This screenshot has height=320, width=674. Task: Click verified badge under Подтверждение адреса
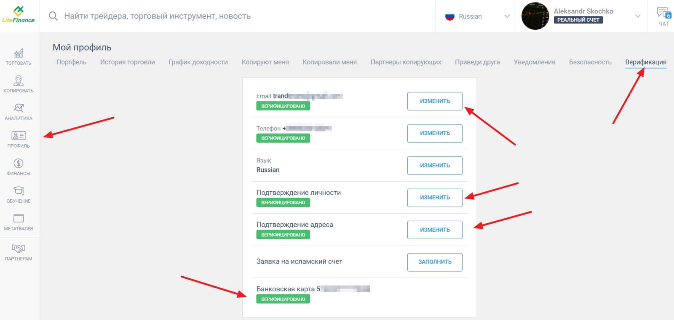coord(283,235)
